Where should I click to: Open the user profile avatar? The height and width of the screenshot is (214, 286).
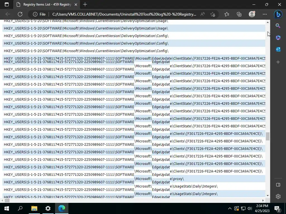[252, 14]
